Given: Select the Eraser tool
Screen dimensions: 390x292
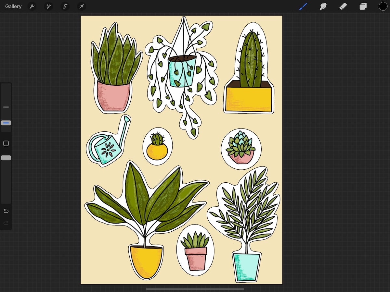Looking at the screenshot, I should tap(343, 6).
